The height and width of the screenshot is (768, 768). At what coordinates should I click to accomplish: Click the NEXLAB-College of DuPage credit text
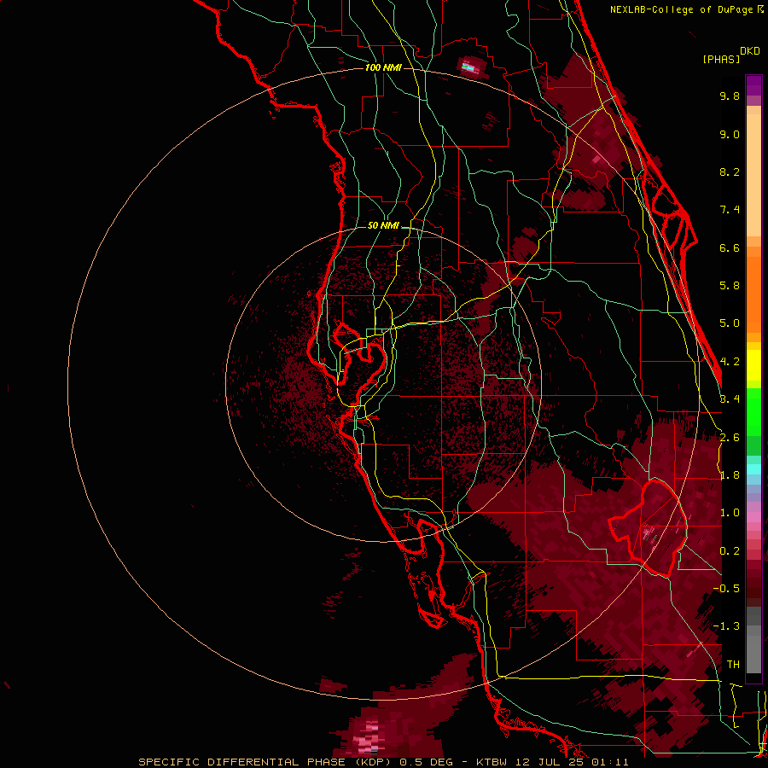(x=686, y=9)
